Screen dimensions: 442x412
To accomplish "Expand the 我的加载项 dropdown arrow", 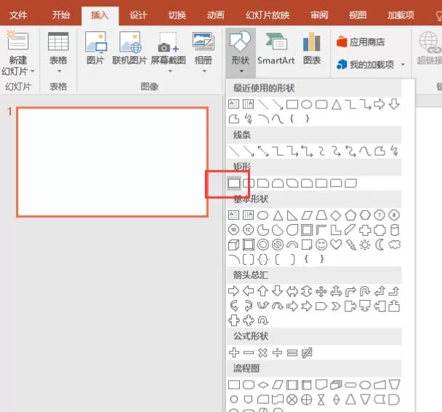I will pyautogui.click(x=403, y=65).
